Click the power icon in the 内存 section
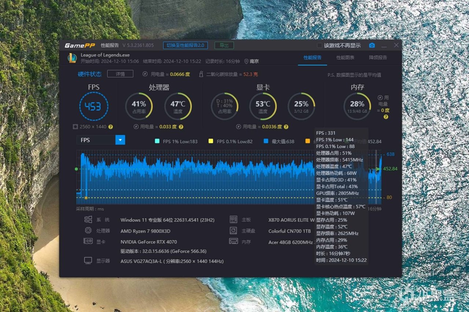 point(380,98)
